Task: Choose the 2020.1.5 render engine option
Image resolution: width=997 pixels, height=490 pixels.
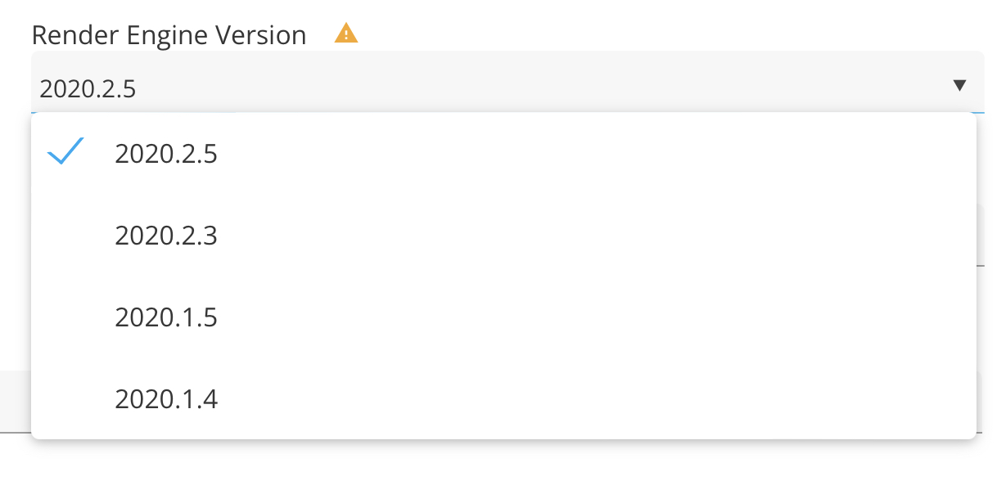Action: click(166, 317)
